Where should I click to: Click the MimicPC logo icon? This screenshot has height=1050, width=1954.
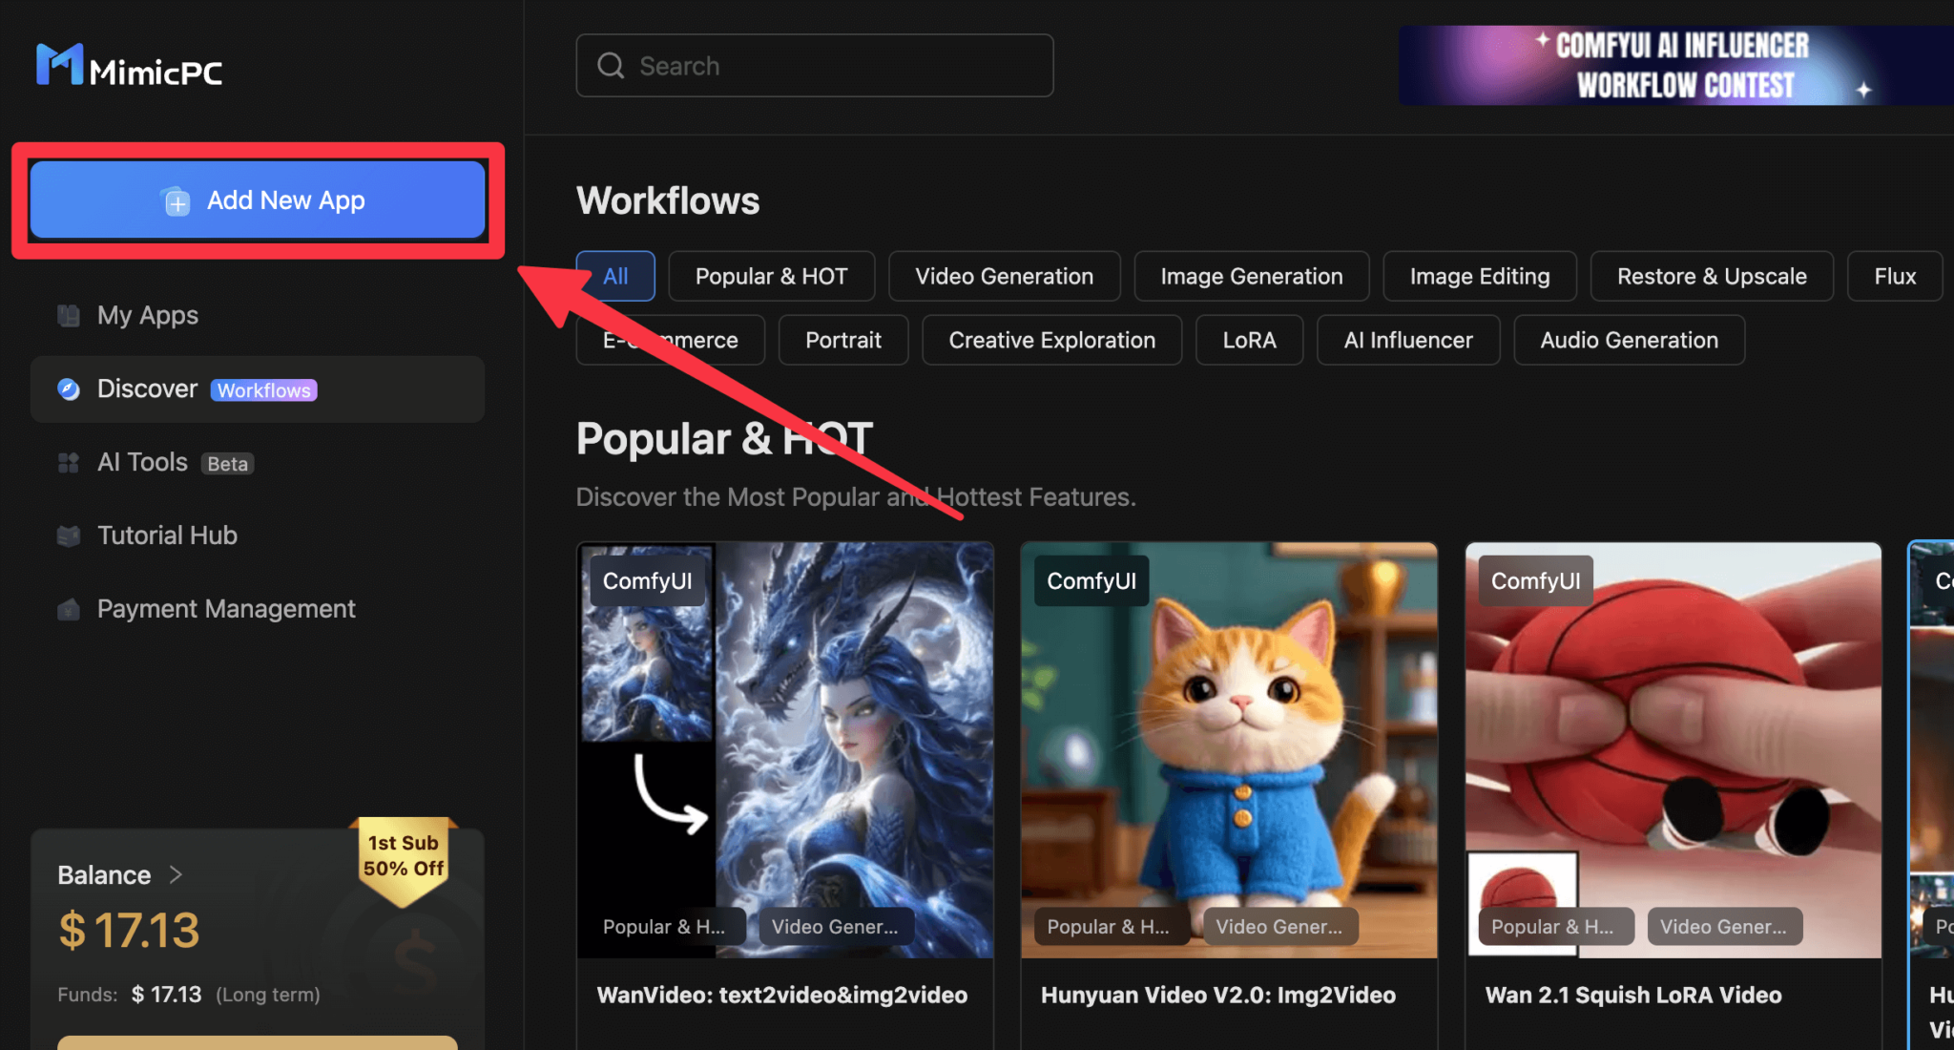click(59, 65)
